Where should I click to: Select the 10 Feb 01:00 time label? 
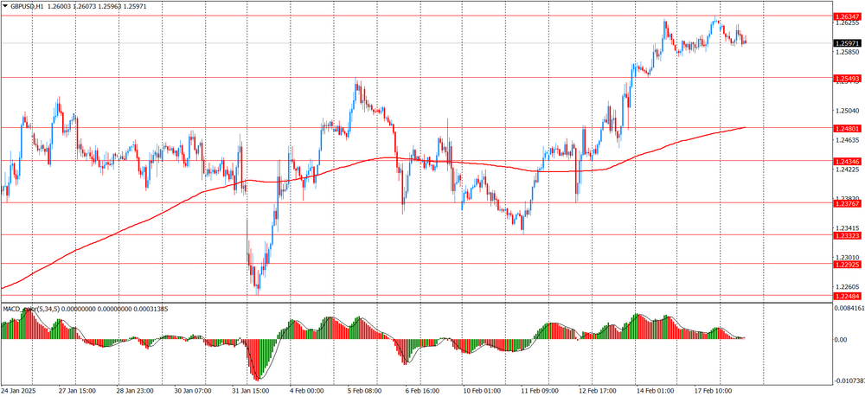click(x=481, y=391)
